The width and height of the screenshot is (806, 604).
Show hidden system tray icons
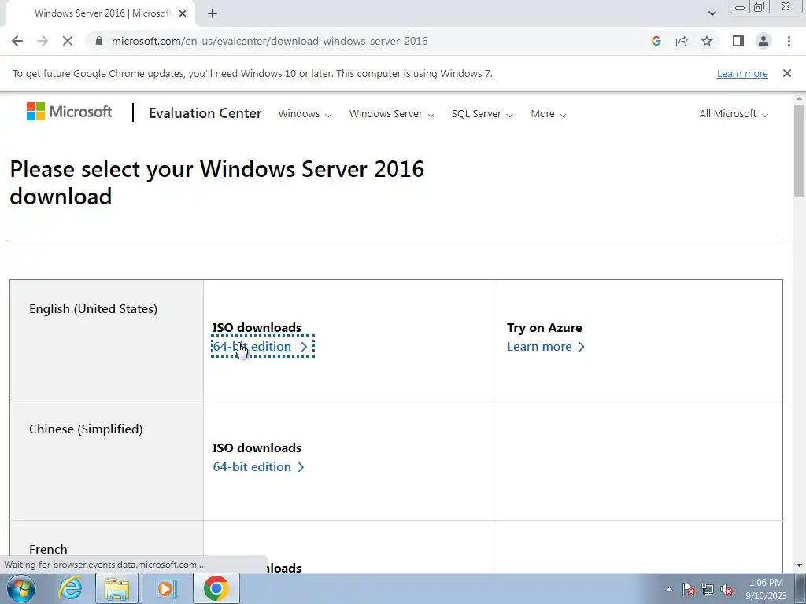pos(669,589)
